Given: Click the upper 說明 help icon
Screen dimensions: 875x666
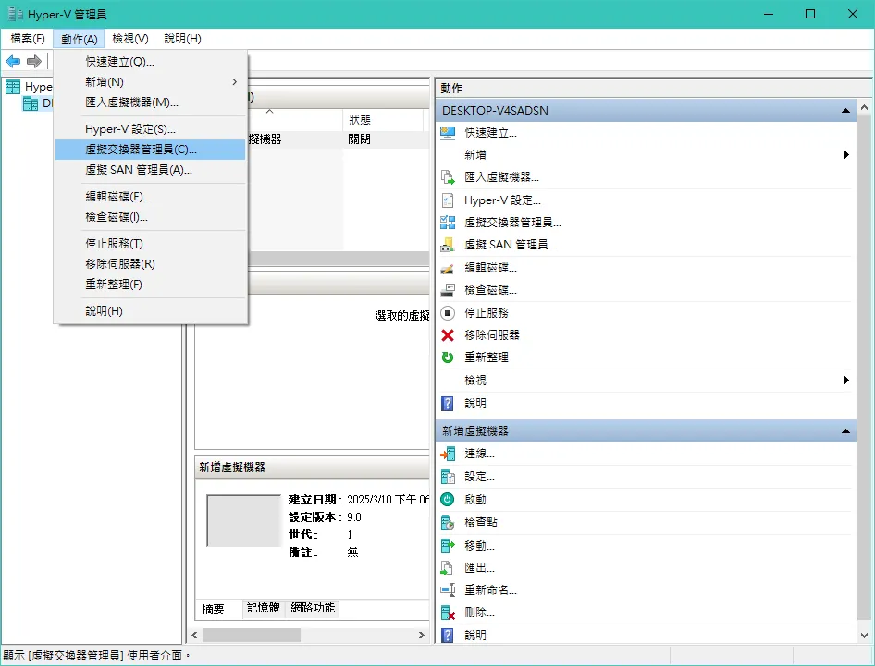Looking at the screenshot, I should [x=448, y=403].
